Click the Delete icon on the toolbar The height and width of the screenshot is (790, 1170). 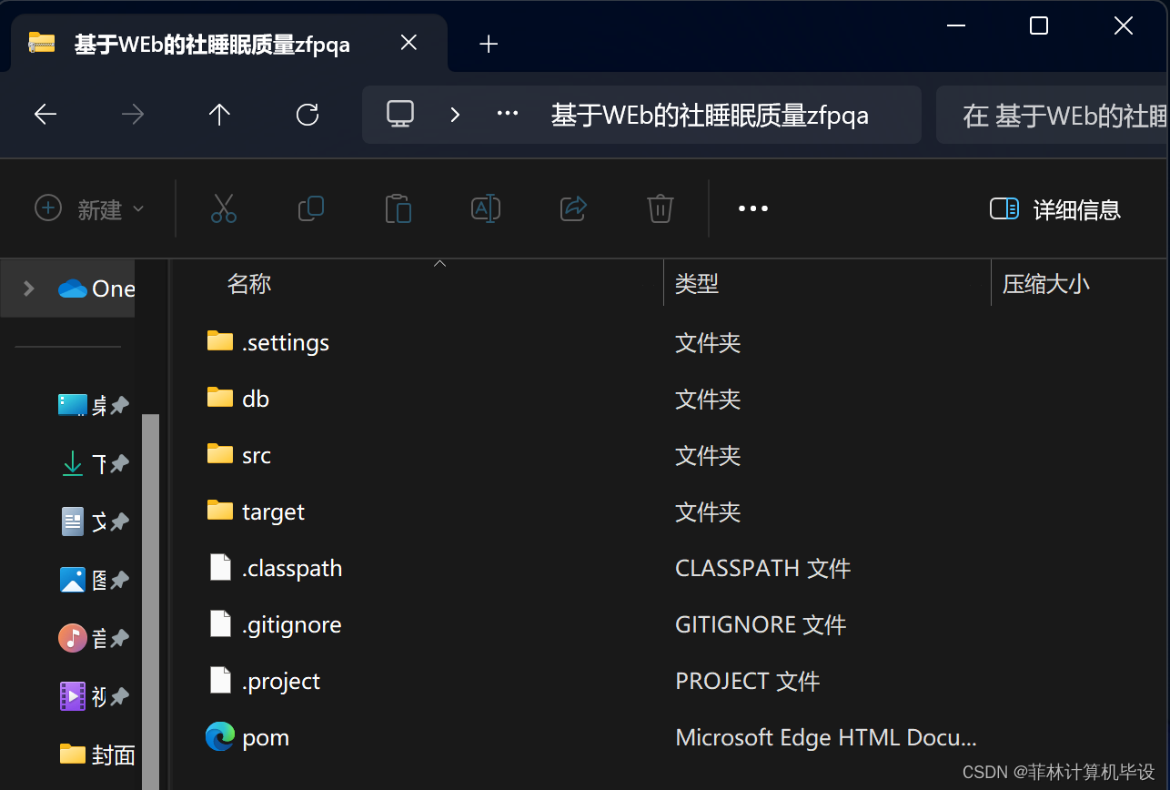coord(660,208)
